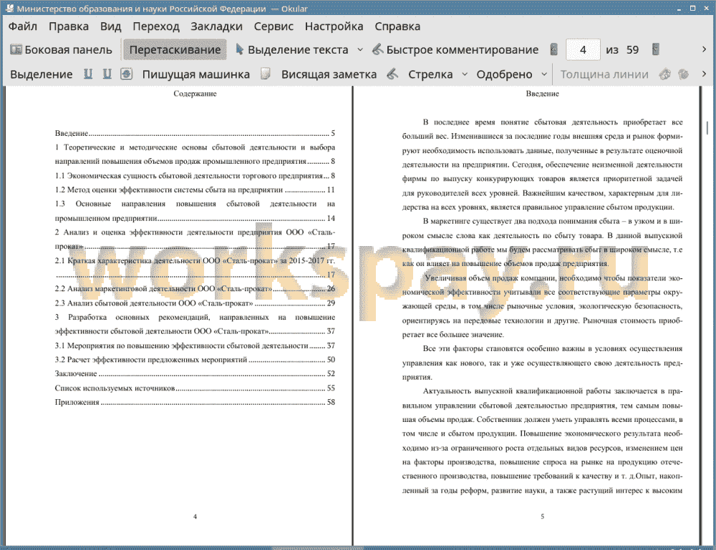Click contents entry '1.2 Метод оценки эффективности'
Image resolution: width=716 pixels, height=550 pixels.
[195, 190]
